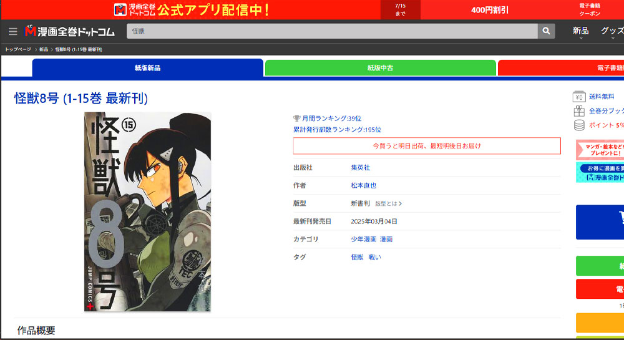Screen dimensions: 624x340
Task: Click the 漫画全巻ドットコム site logo
Action: (x=70, y=31)
